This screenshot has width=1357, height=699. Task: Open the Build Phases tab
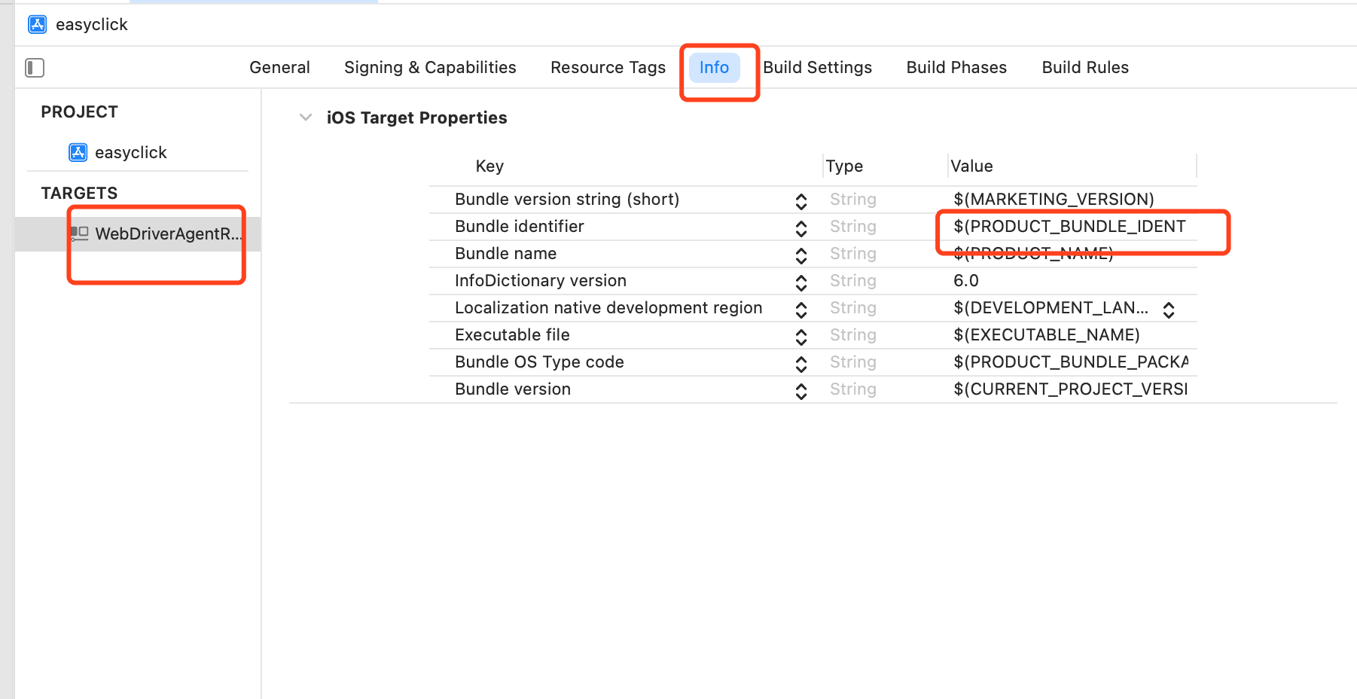point(956,68)
